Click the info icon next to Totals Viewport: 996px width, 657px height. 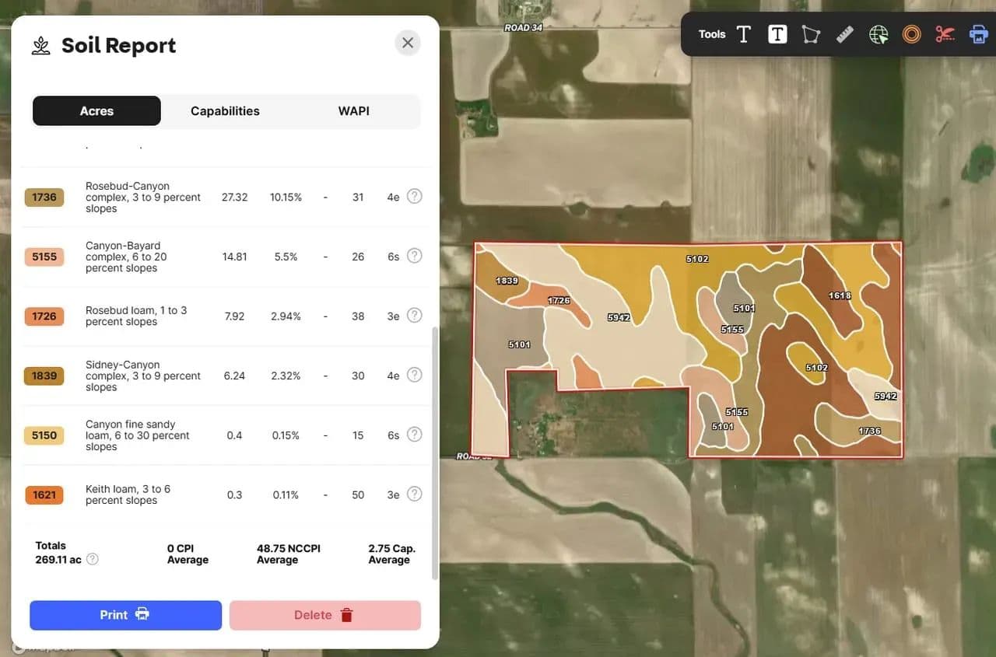tap(92, 559)
